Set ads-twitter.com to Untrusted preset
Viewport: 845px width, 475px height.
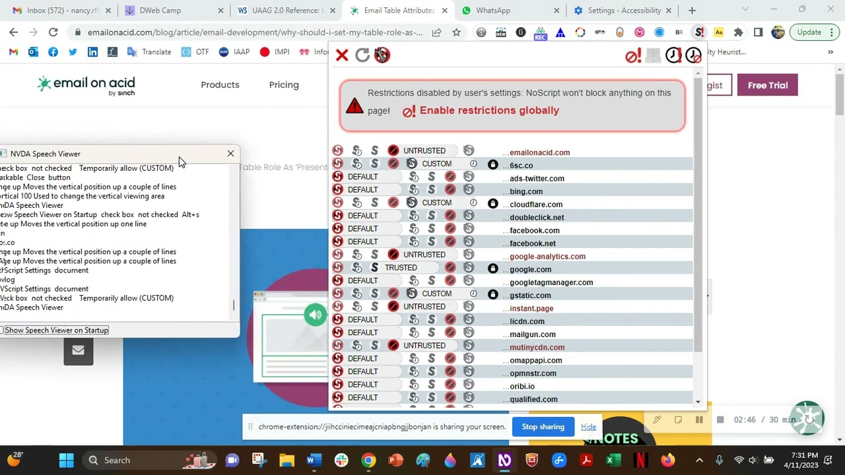tap(450, 177)
